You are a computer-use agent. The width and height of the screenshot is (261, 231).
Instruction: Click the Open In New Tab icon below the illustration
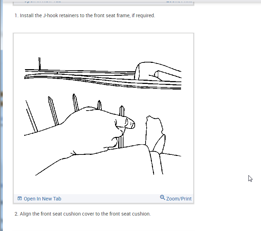tap(20, 198)
